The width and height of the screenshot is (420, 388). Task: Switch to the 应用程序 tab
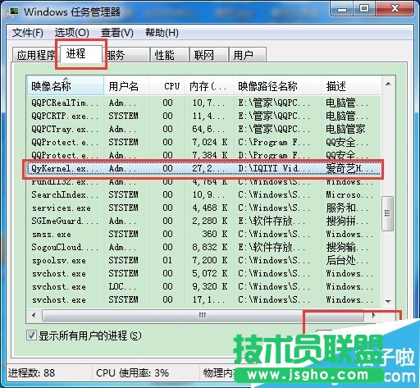35,55
